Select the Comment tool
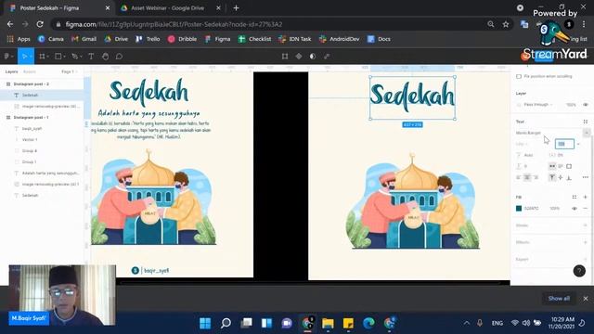The height and width of the screenshot is (334, 594). click(x=119, y=57)
